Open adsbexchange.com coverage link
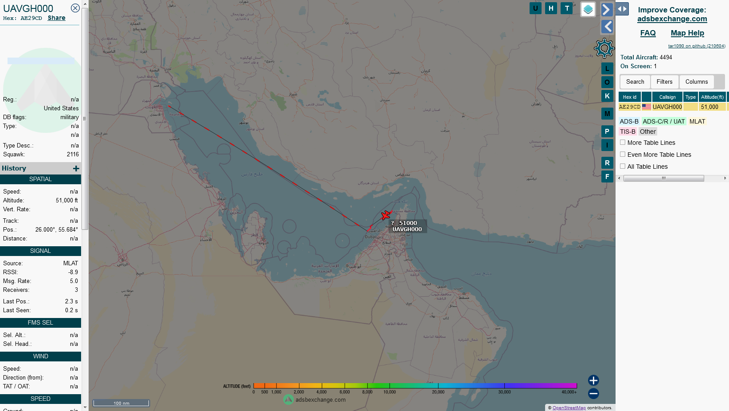 coord(672,19)
